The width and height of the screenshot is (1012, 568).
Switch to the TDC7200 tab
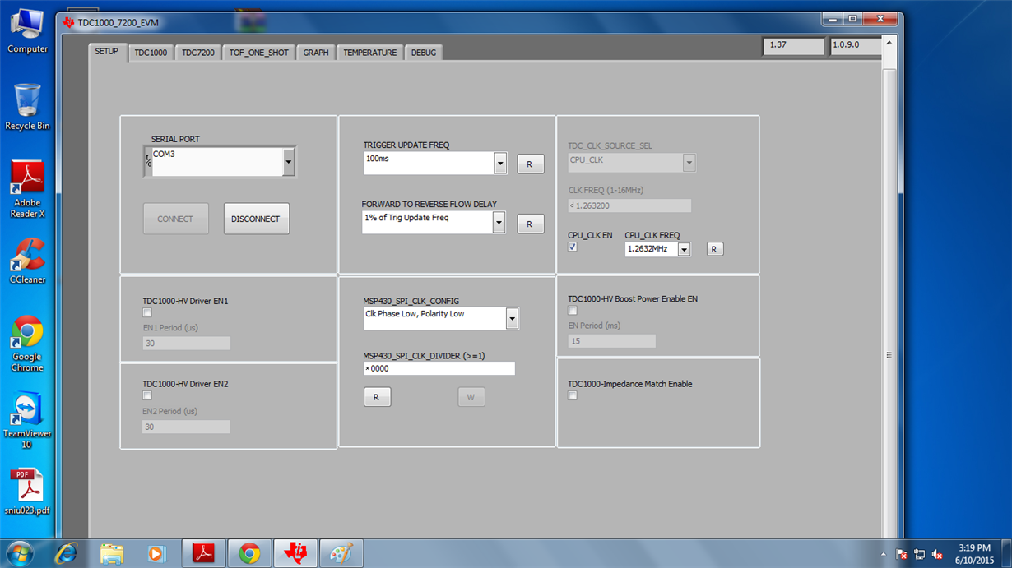coord(198,53)
